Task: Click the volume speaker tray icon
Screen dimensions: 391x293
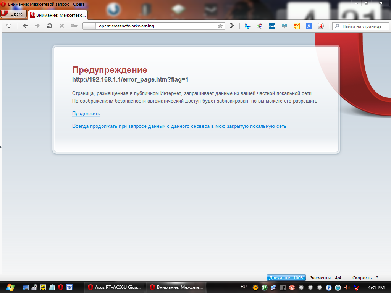Action: click(x=347, y=288)
